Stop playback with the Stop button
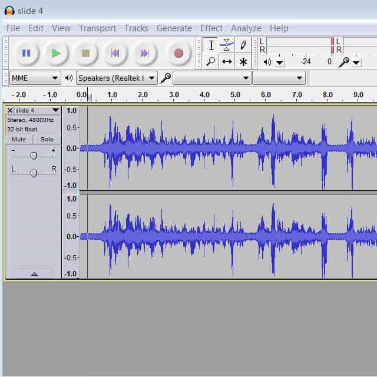Screen dimensions: 377x377 [x=85, y=53]
